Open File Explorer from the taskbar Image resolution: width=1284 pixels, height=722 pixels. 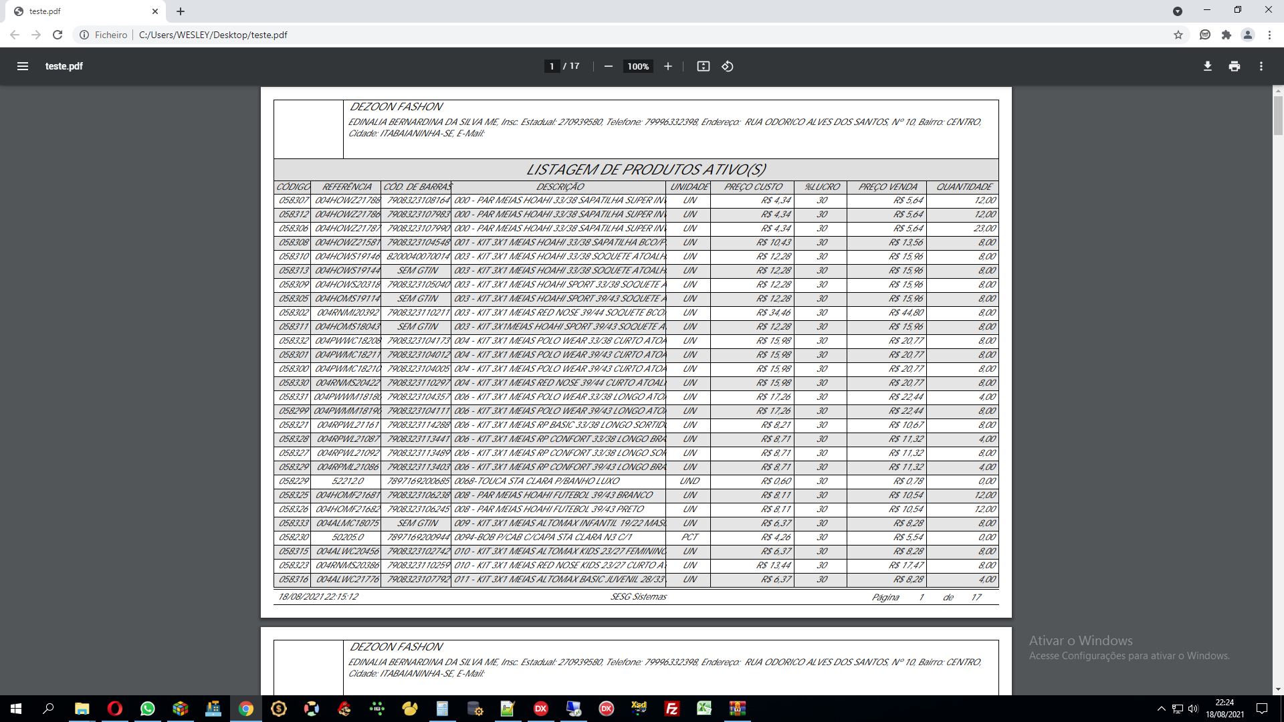click(82, 709)
